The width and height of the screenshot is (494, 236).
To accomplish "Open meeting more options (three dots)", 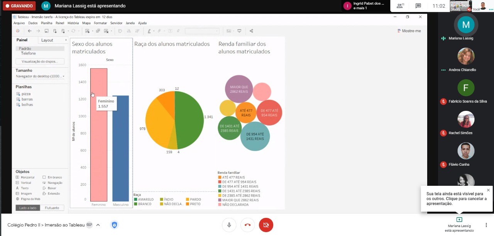I will (486, 225).
